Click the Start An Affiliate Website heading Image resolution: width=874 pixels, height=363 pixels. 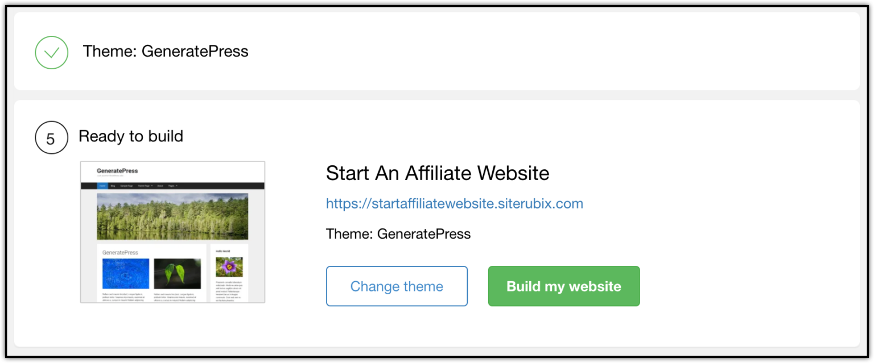coord(438,173)
